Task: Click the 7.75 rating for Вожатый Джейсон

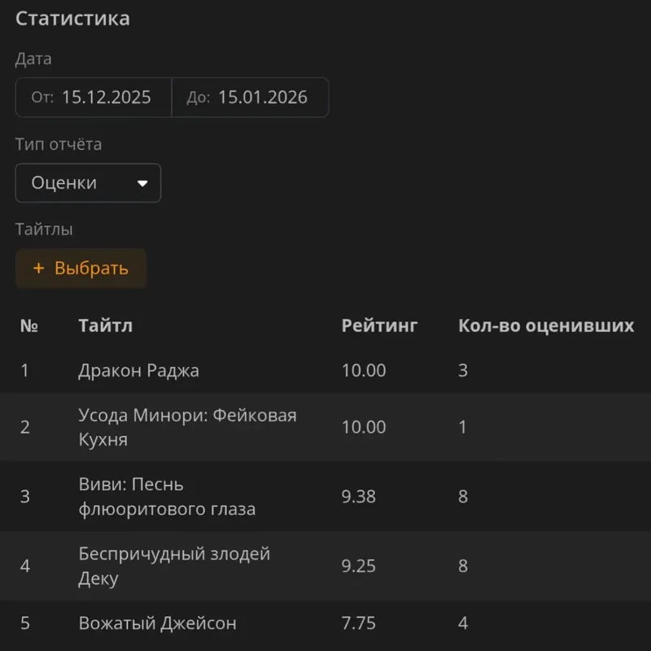Action: click(359, 623)
